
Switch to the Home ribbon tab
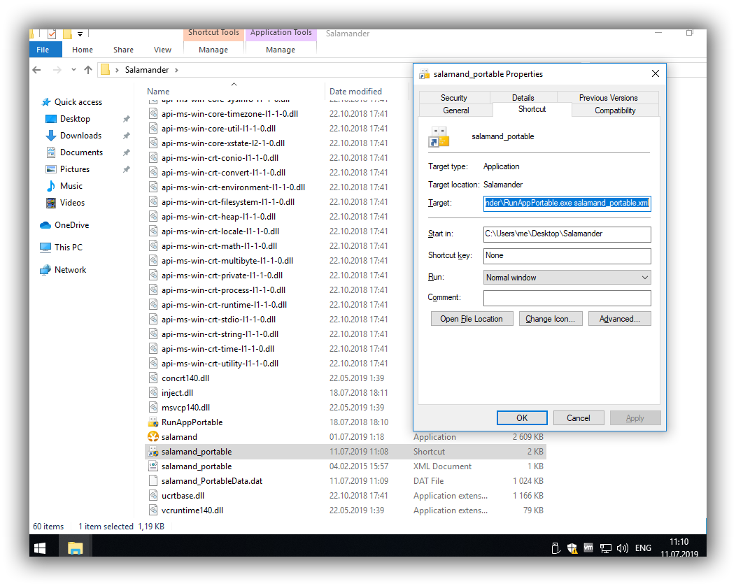click(x=83, y=50)
